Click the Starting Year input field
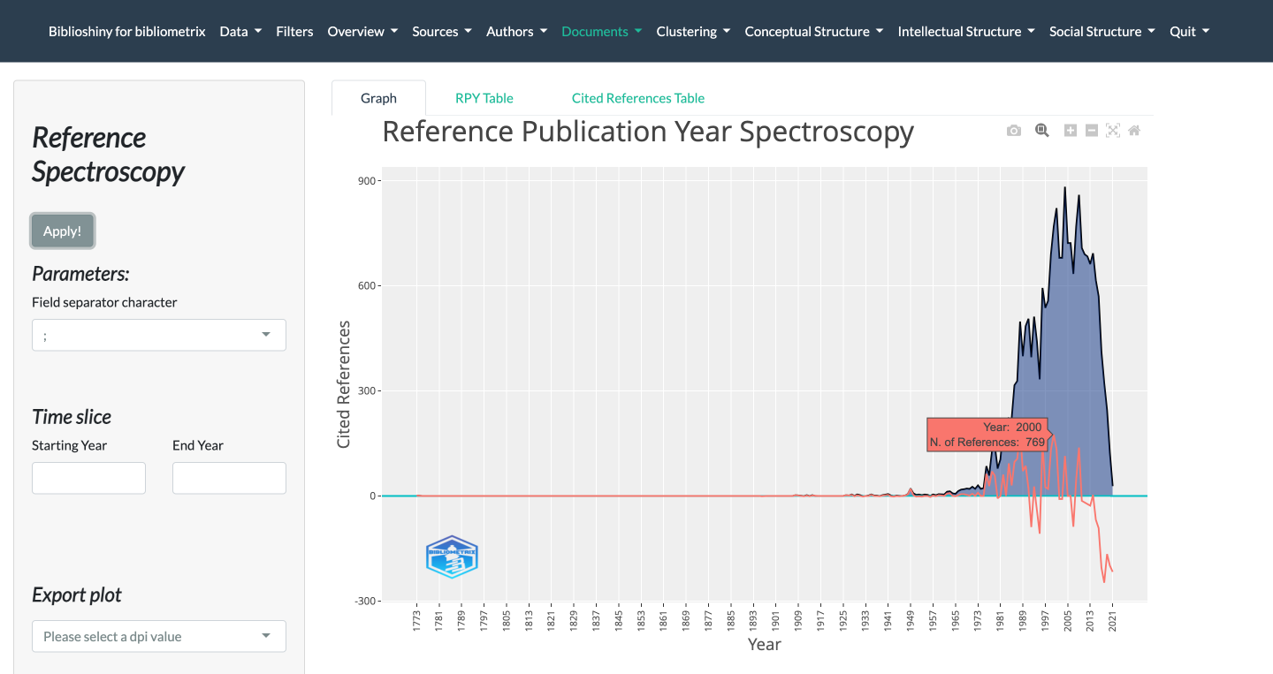The image size is (1273, 674). [88, 478]
